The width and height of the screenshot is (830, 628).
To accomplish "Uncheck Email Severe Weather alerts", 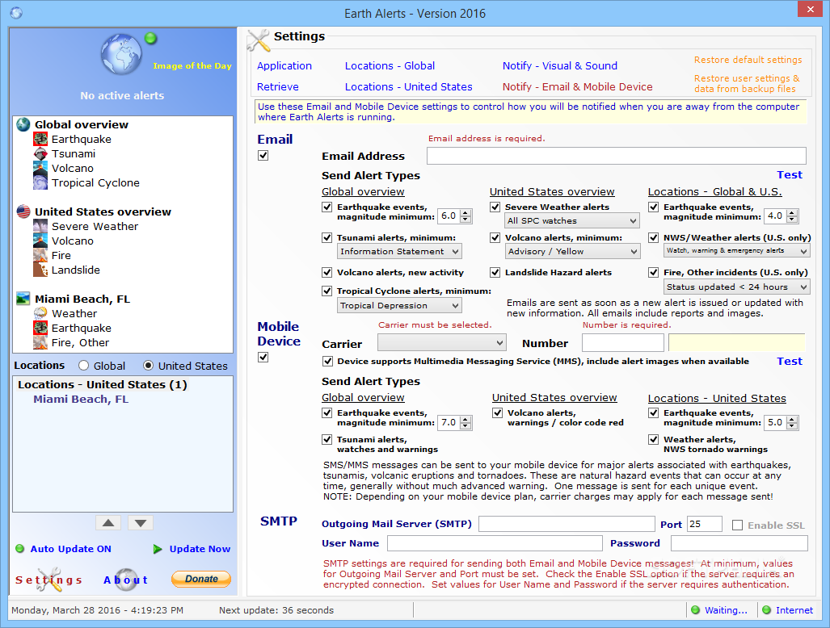I will [495, 207].
